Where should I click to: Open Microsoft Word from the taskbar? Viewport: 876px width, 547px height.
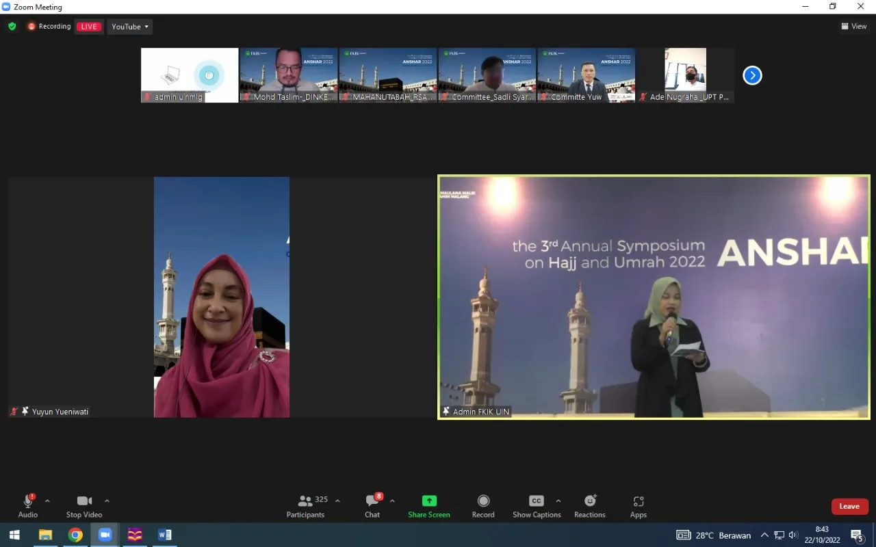click(165, 535)
